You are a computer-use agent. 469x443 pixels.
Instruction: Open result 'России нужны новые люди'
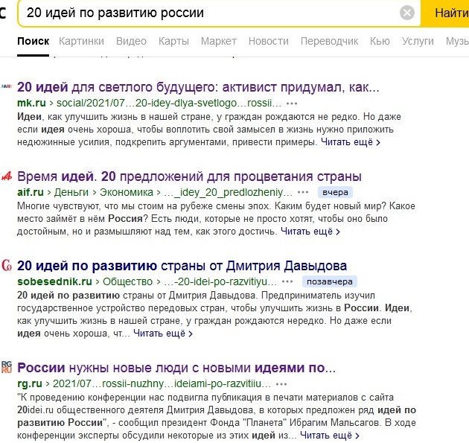coord(176,368)
